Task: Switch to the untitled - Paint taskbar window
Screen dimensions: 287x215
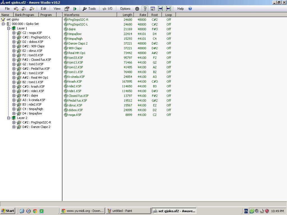Action: 128,211
